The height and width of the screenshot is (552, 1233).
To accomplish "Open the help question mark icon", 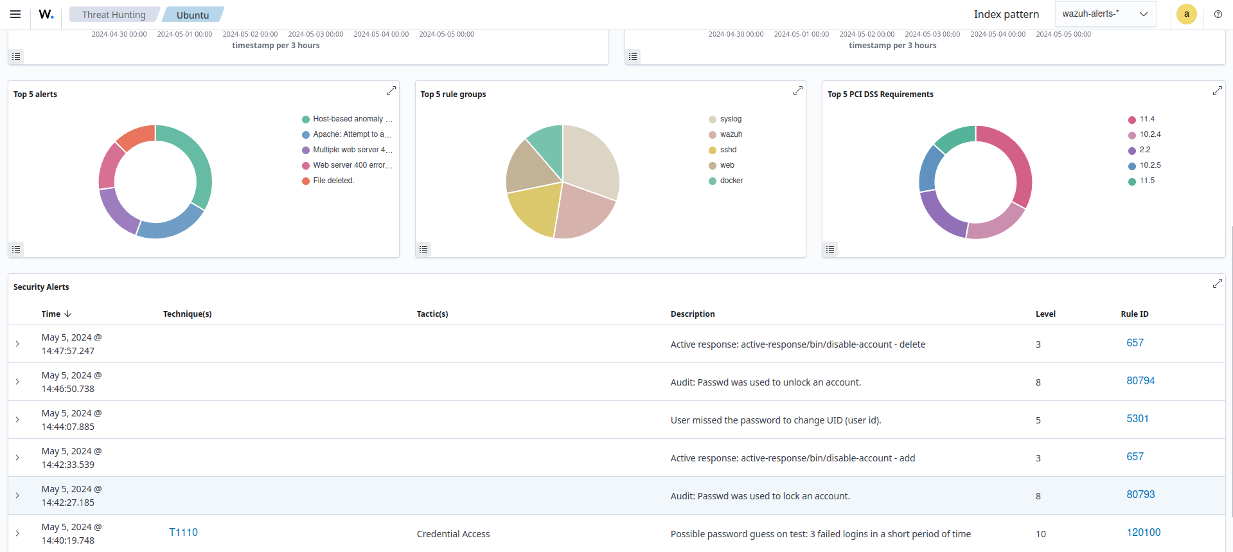I will (1218, 14).
